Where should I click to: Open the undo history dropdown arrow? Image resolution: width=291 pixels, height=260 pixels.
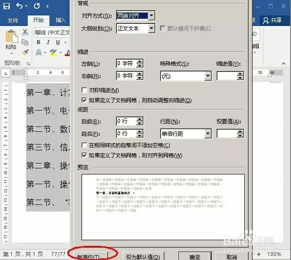26,6
